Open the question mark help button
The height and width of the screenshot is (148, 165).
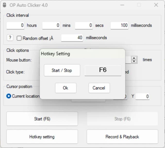(x=10, y=38)
